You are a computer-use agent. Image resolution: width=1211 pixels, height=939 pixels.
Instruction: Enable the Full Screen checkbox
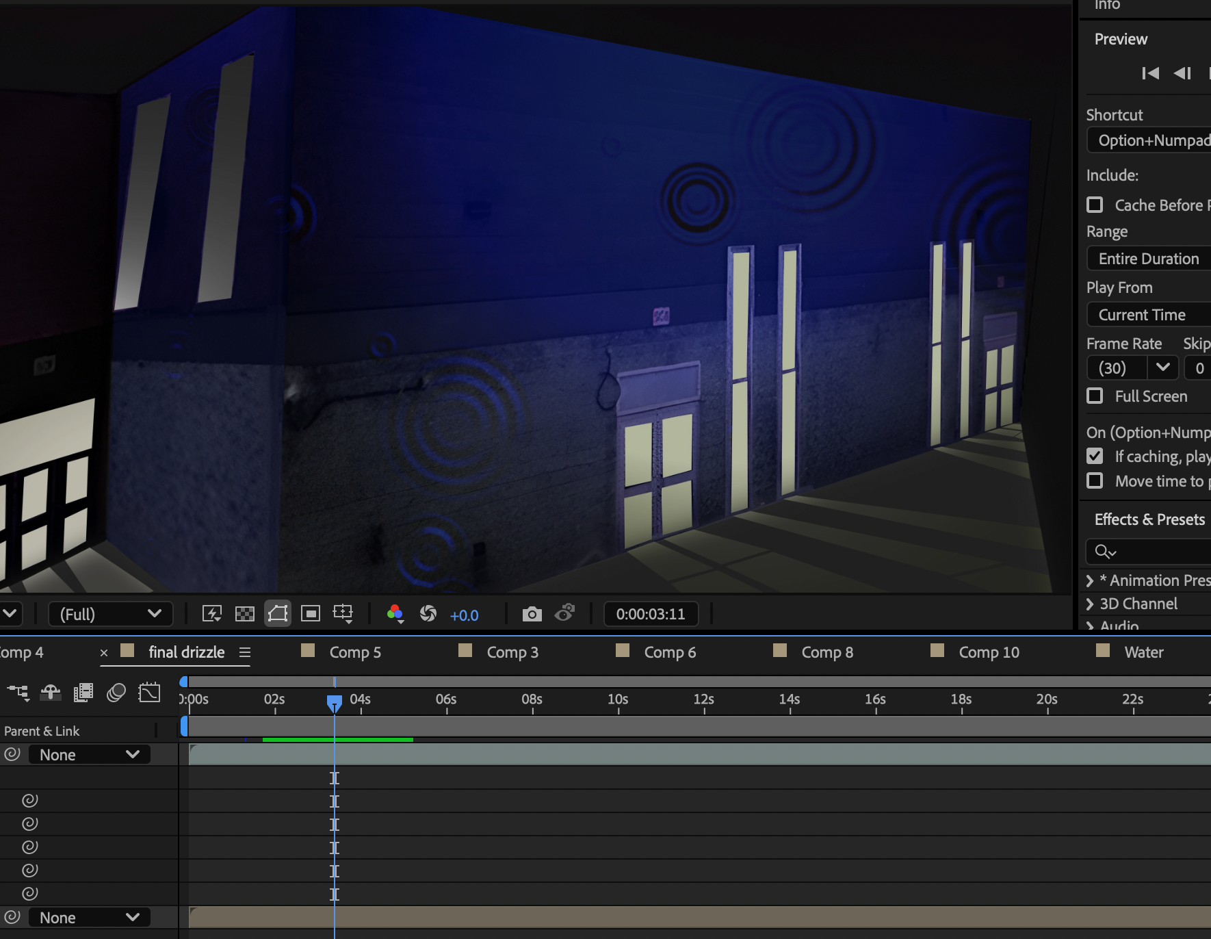1095,396
